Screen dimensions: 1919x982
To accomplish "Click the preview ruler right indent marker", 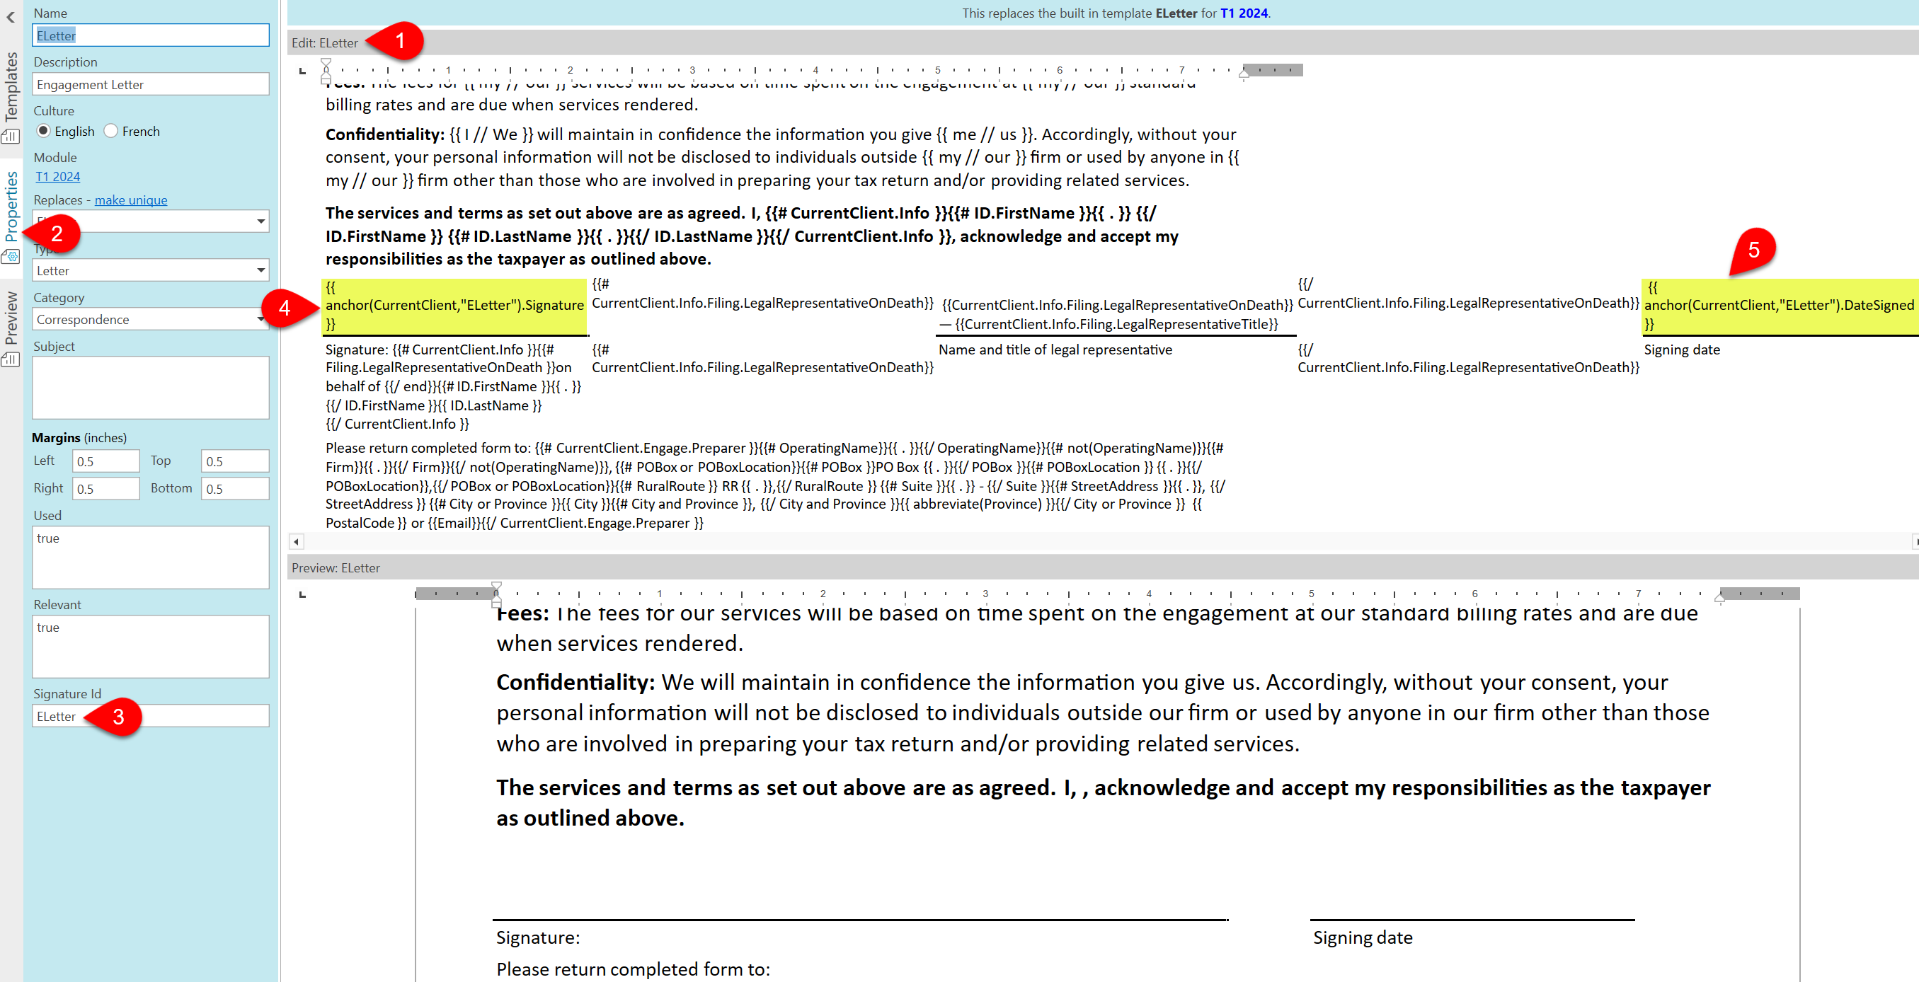I will coord(1719,596).
